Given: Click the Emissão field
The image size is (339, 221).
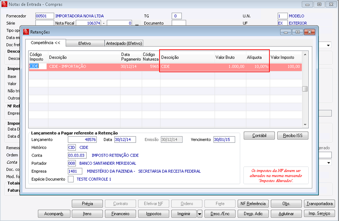Looking at the screenshot, I should (171, 139).
